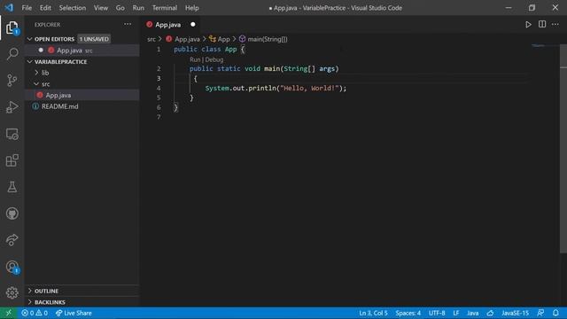Click the editor vertical scrollbar

point(563,148)
